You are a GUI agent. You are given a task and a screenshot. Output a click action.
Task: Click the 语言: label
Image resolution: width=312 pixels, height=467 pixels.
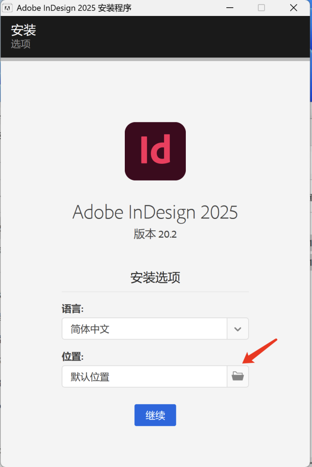coord(72,309)
